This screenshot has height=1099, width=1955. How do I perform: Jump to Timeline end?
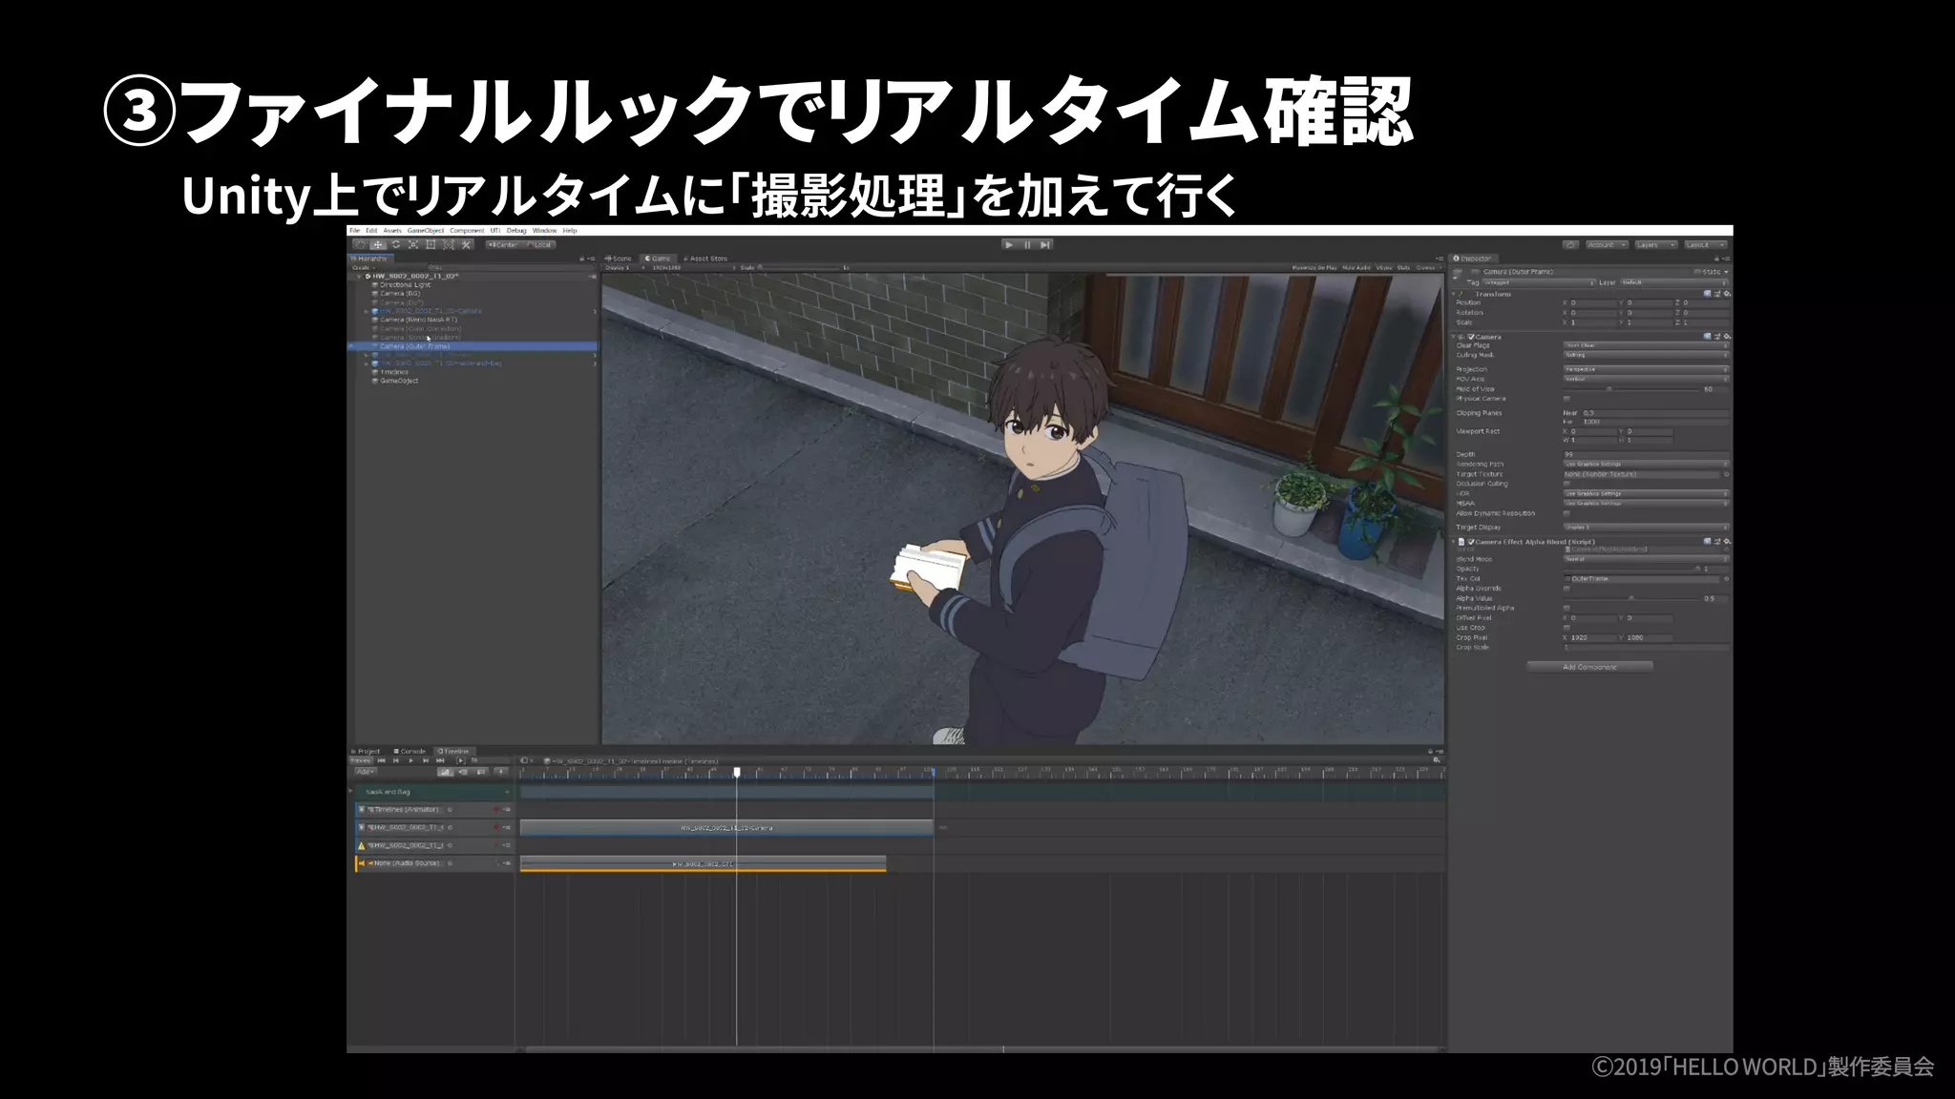point(440,761)
